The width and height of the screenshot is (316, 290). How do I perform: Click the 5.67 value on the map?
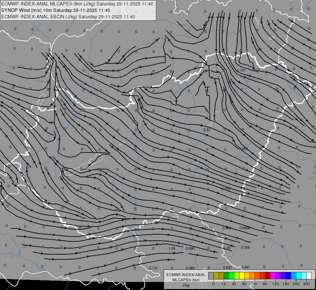pyautogui.click(x=207, y=130)
